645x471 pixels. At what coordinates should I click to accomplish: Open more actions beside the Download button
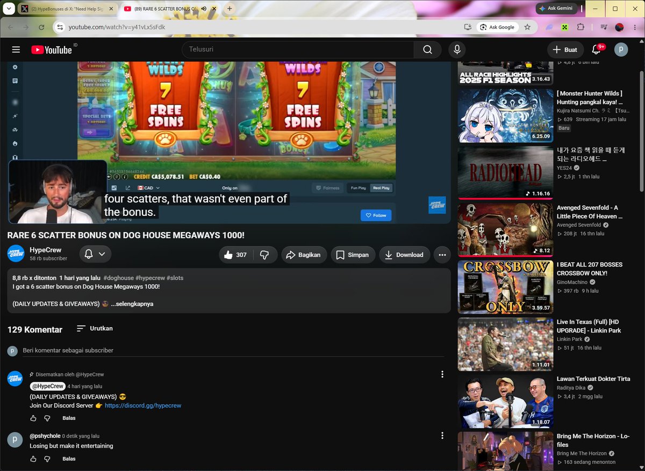click(x=442, y=255)
